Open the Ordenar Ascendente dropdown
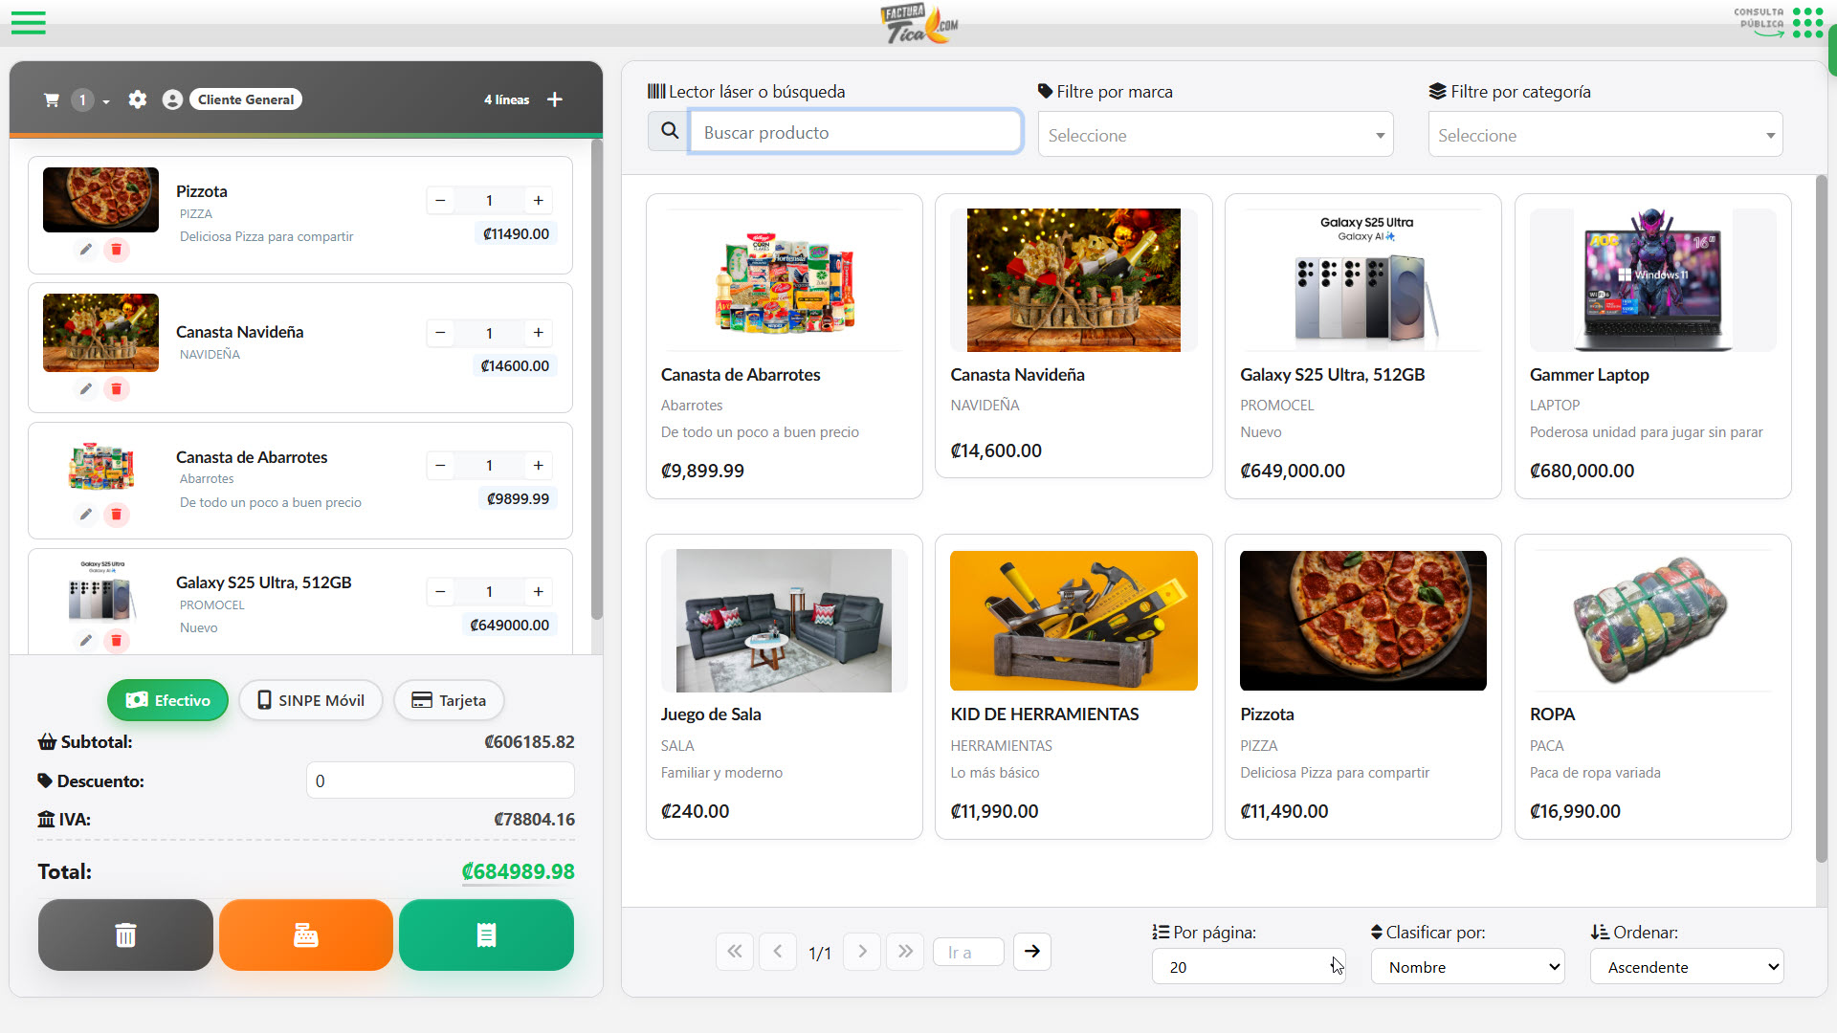 pos(1687,967)
